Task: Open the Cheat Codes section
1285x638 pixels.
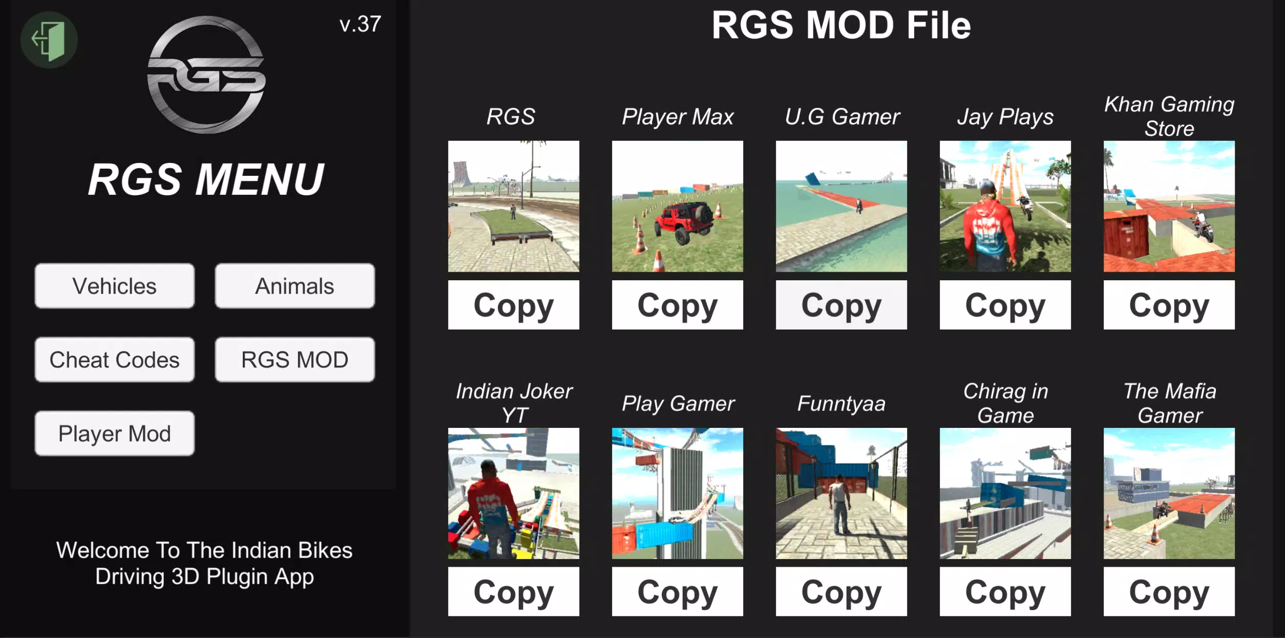Action: [114, 360]
